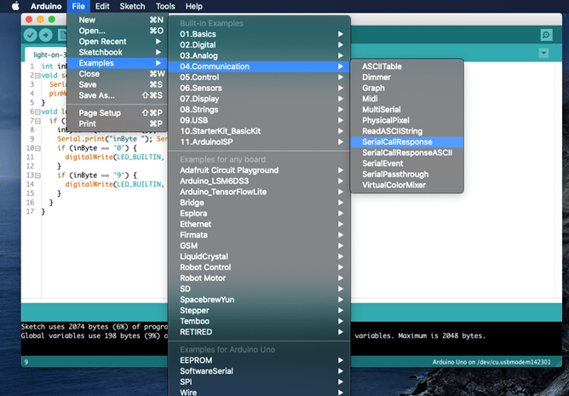
Task: Expand GSM examples
Action: coord(259,246)
